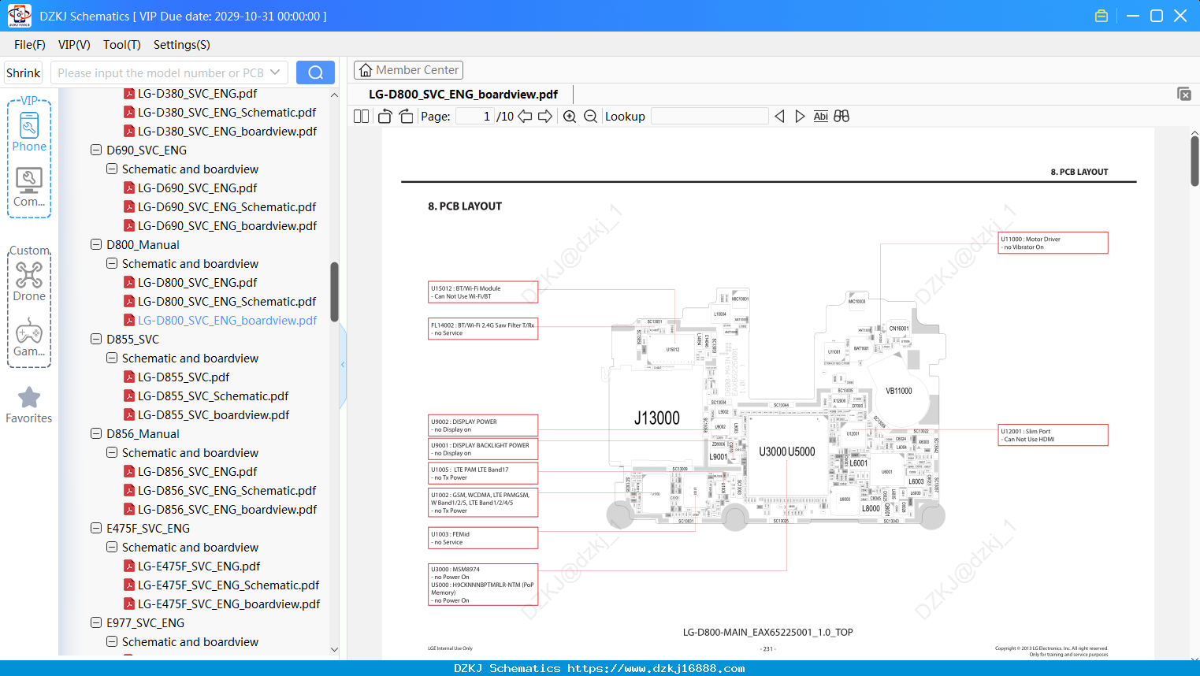Image resolution: width=1200 pixels, height=676 pixels.
Task: Find previous lookup match
Action: point(779,117)
